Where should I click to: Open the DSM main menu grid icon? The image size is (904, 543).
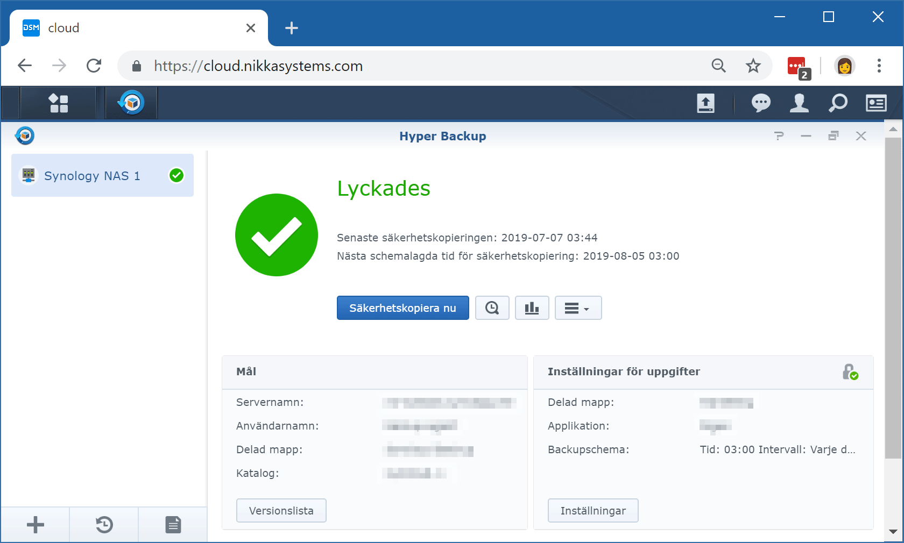pyautogui.click(x=59, y=103)
